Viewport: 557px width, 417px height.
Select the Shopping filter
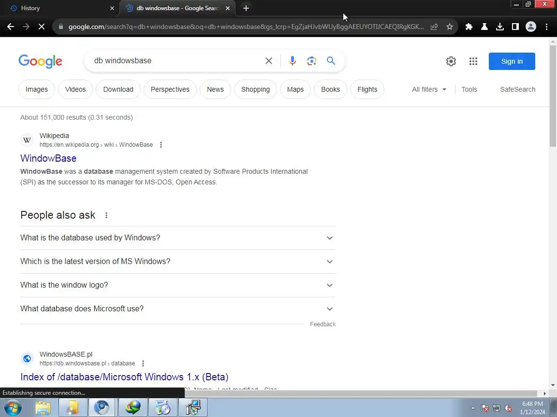pyautogui.click(x=255, y=89)
